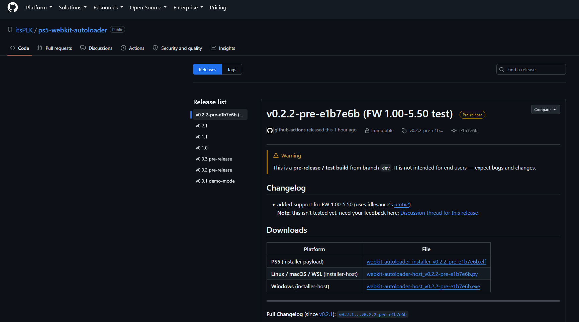Click the github-actions author link
579x322 pixels.
pos(290,130)
